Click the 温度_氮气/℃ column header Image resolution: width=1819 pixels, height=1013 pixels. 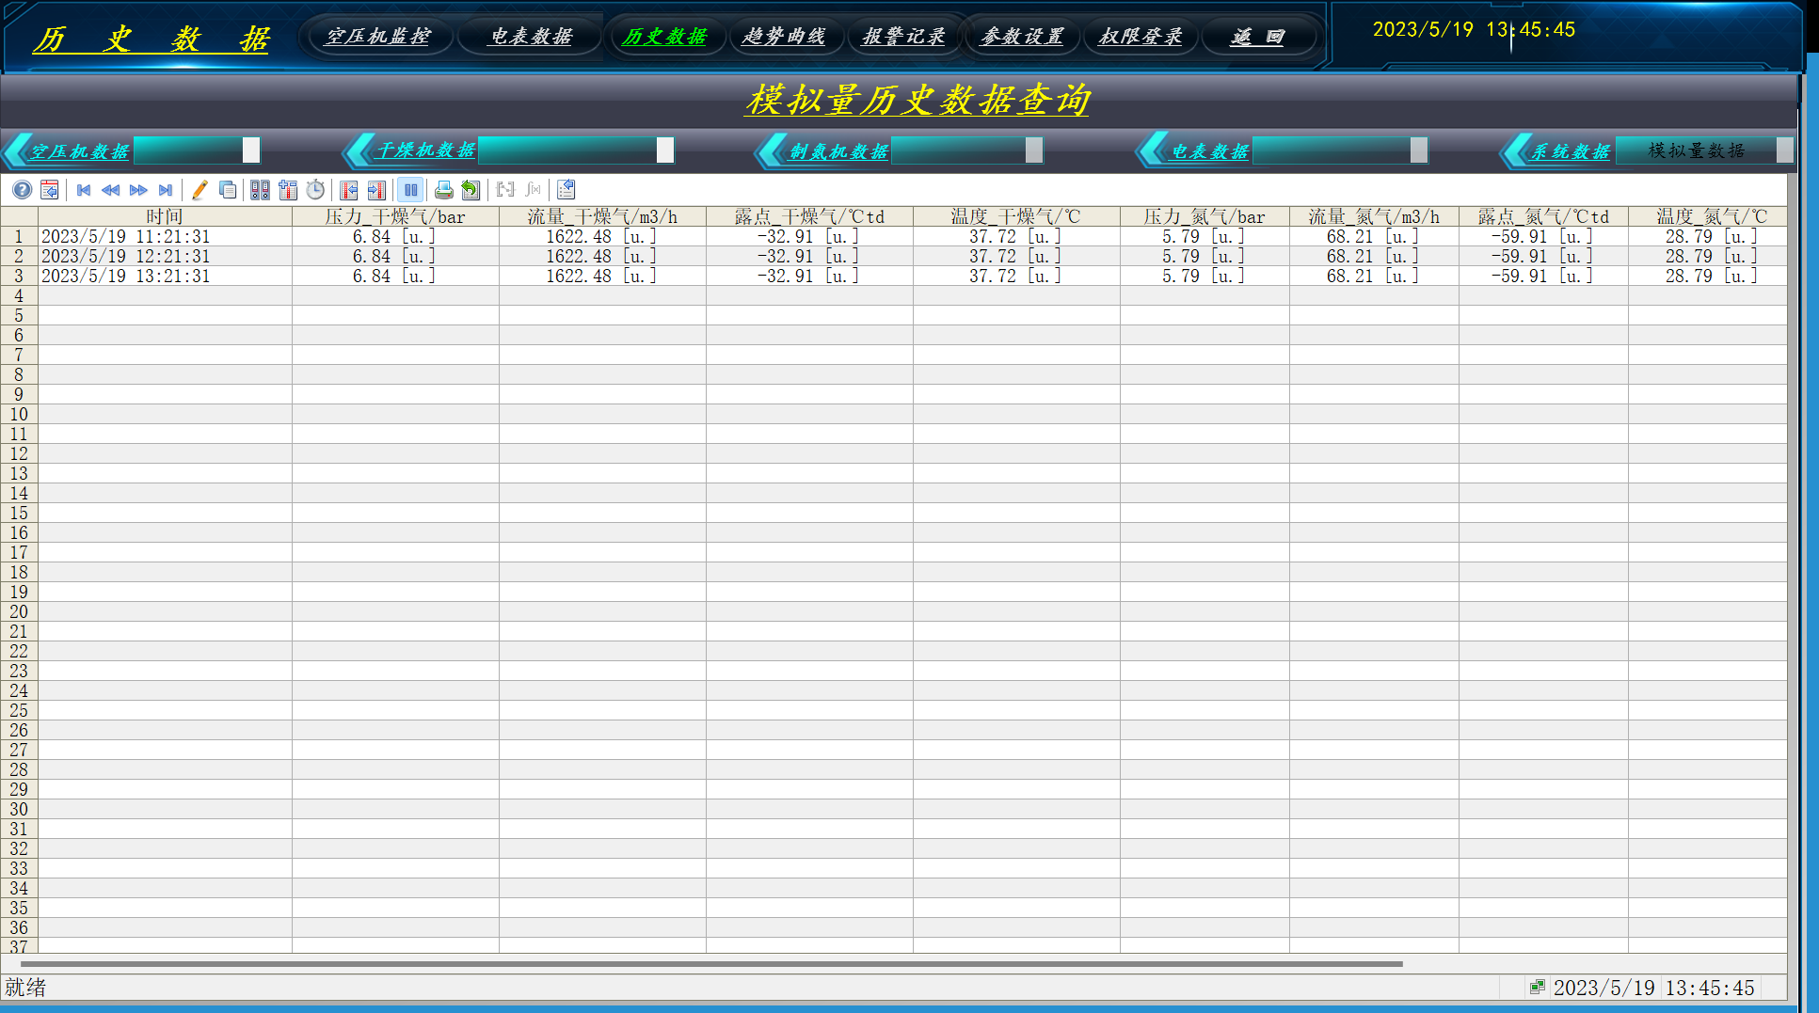click(x=1708, y=216)
